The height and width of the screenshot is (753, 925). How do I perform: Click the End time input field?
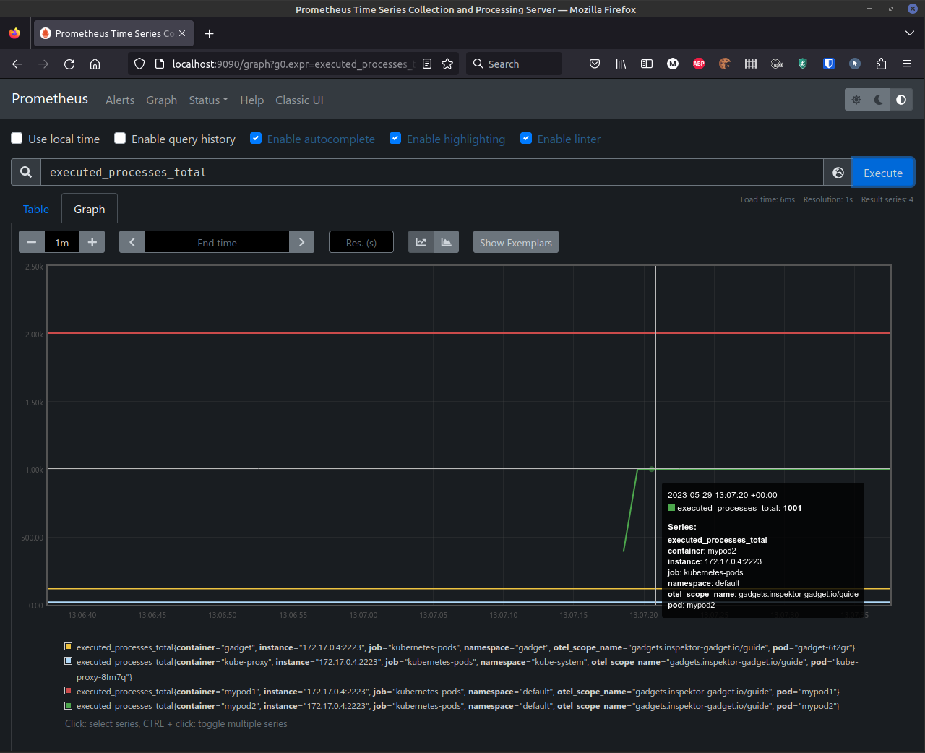pos(217,243)
